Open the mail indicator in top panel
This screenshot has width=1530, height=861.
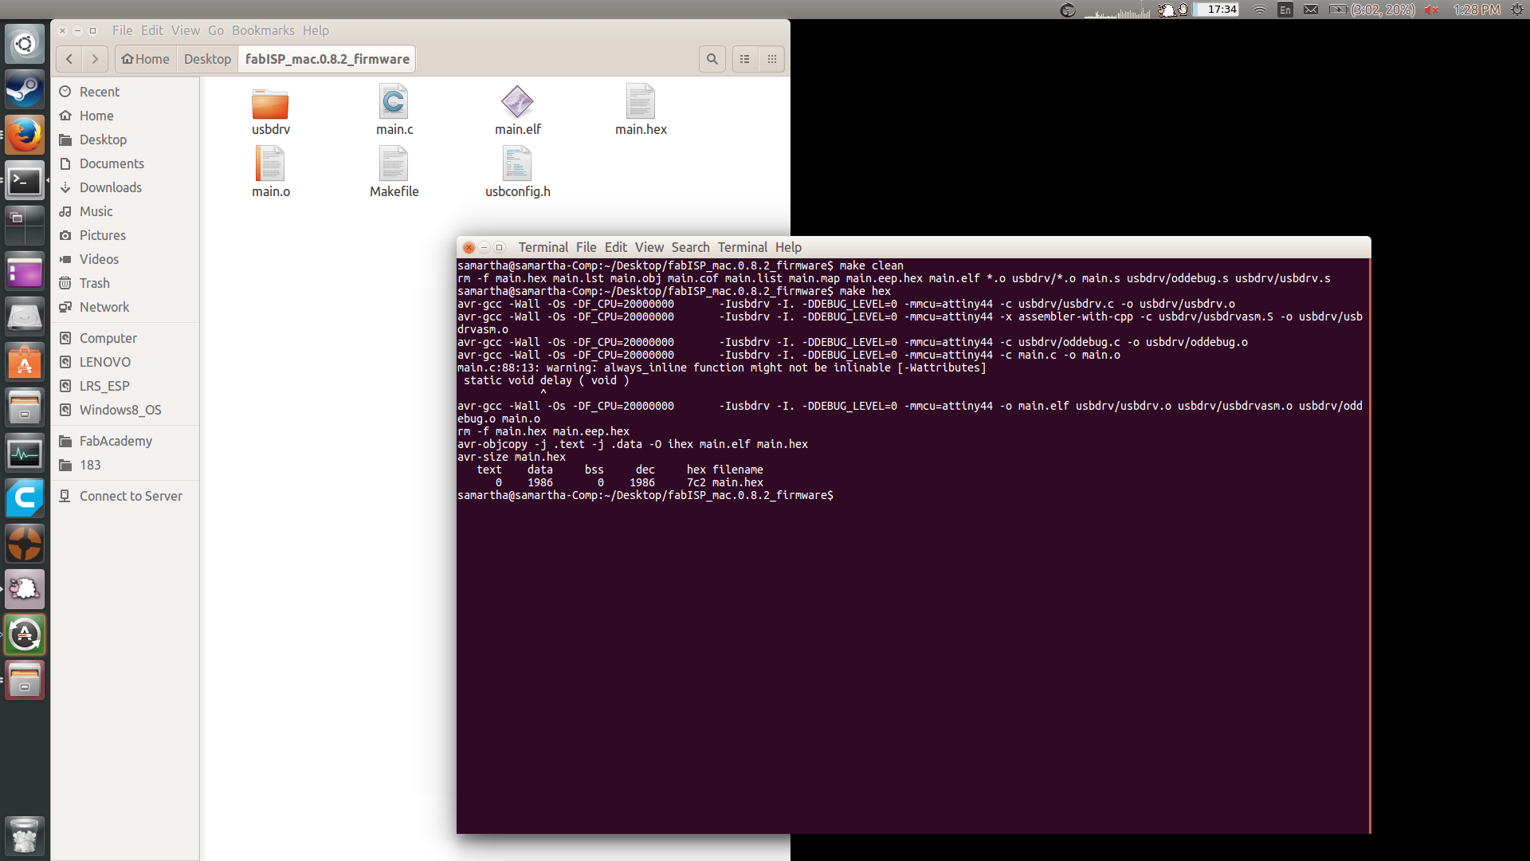(1311, 10)
